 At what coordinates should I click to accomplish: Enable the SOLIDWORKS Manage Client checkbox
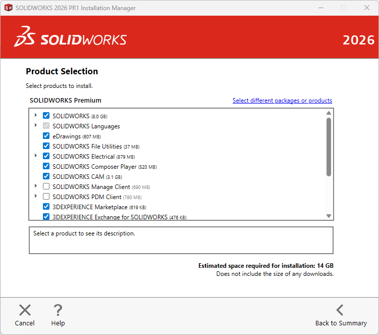[x=46, y=186]
